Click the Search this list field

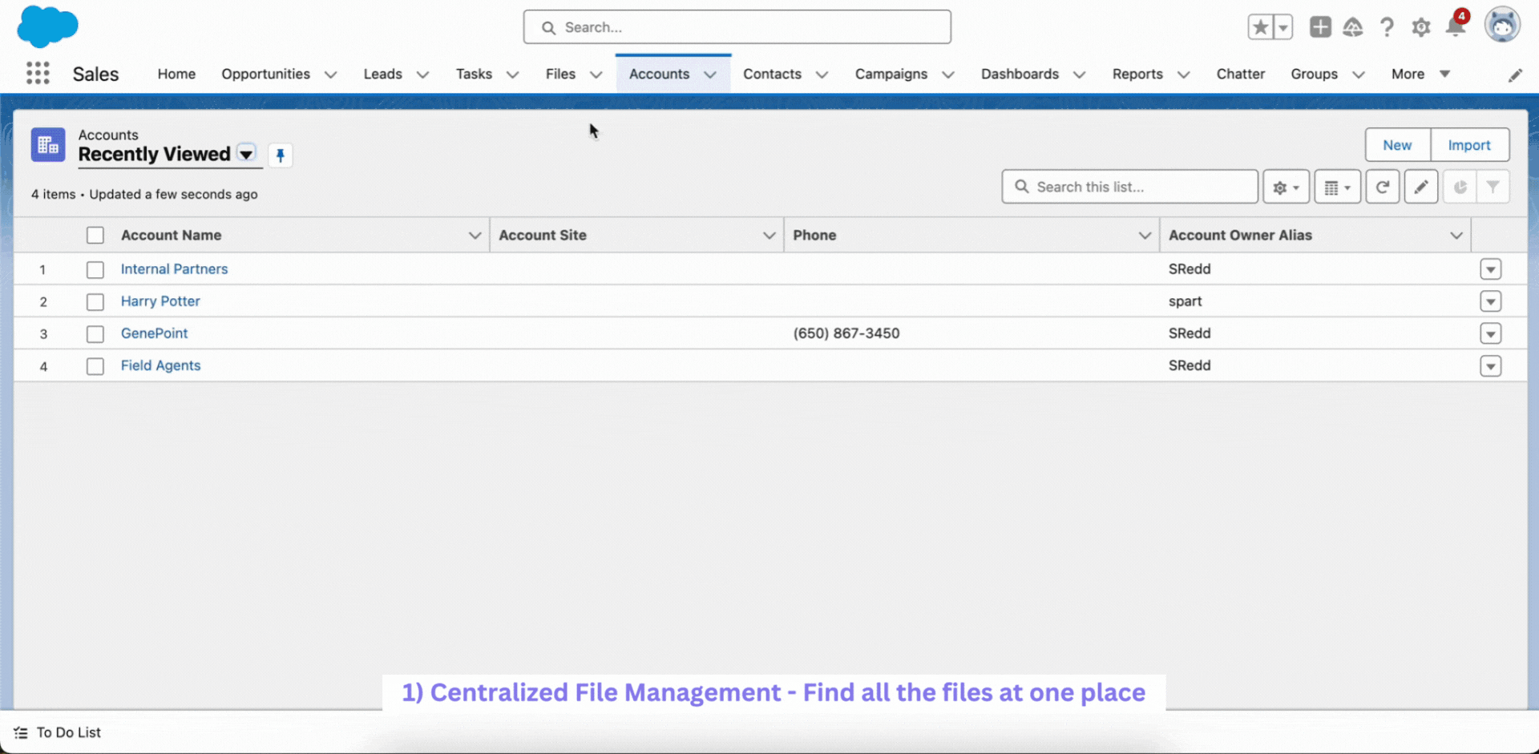coord(1129,187)
